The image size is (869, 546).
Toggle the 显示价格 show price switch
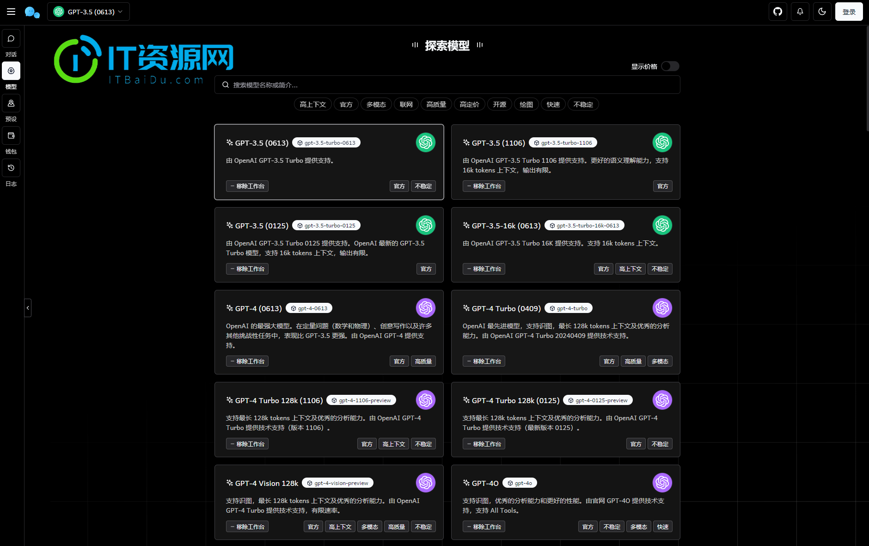pos(670,67)
